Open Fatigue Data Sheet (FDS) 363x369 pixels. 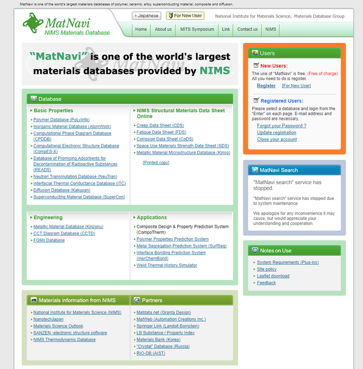pos(161,132)
